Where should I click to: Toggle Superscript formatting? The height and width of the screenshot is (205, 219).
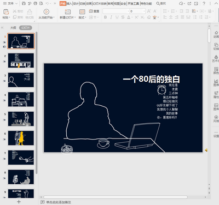(136, 17)
